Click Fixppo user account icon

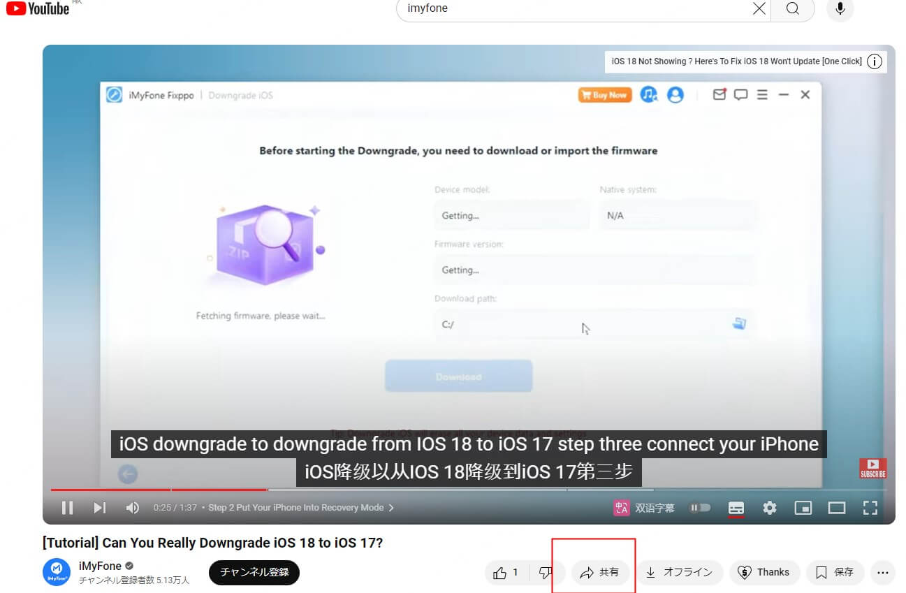675,94
